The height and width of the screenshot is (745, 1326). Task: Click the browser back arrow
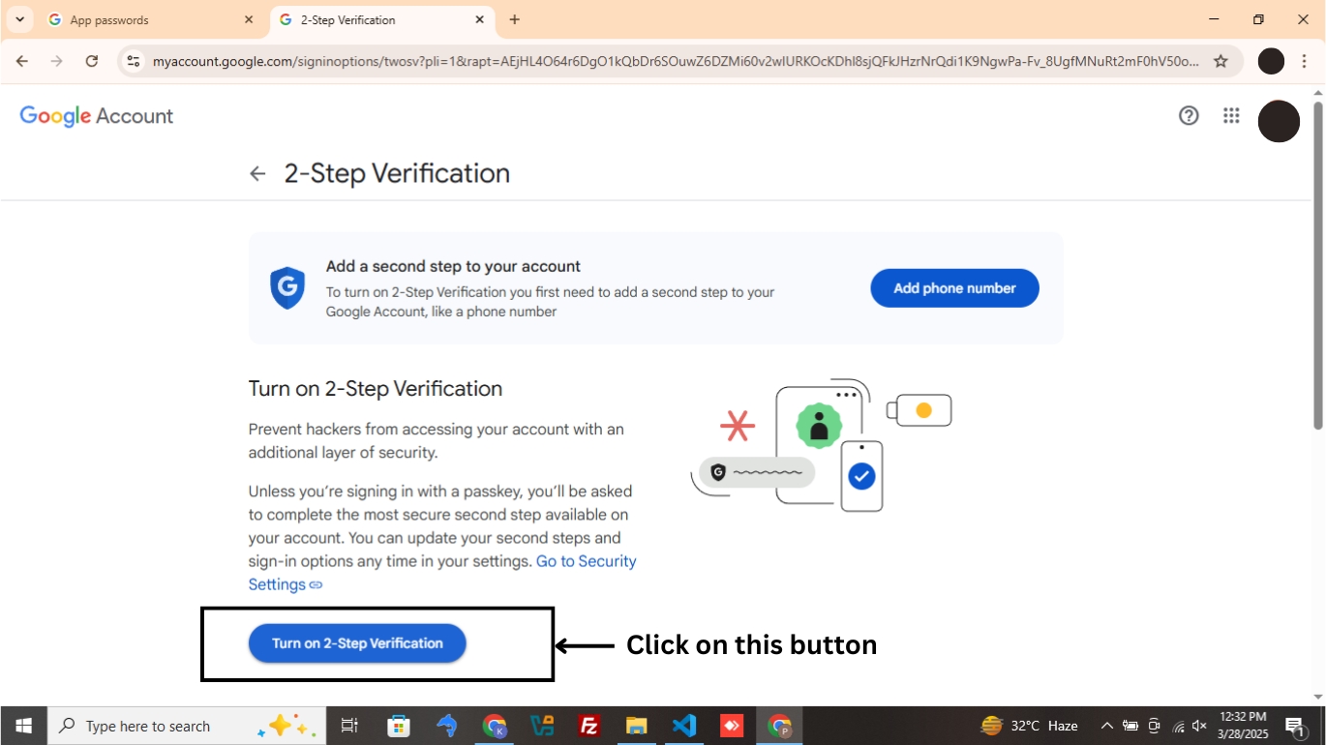22,61
